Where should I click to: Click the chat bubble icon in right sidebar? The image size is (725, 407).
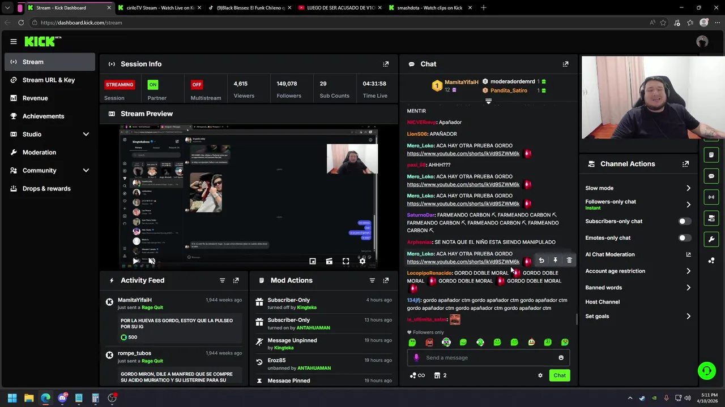(711, 176)
